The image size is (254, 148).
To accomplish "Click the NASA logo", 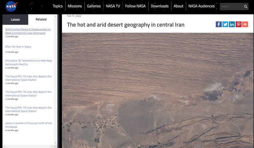I will [x=11, y=6].
